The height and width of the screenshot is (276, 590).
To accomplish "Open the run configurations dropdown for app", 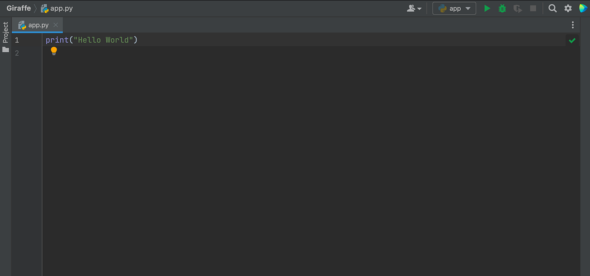I will pos(468,8).
